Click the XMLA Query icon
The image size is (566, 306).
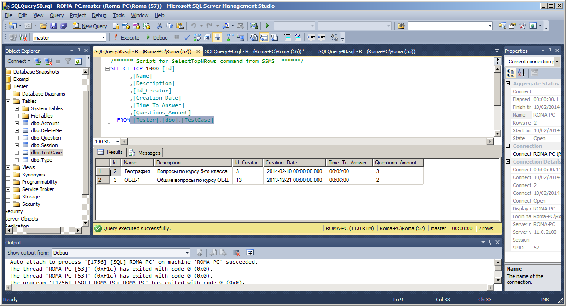[146, 26]
